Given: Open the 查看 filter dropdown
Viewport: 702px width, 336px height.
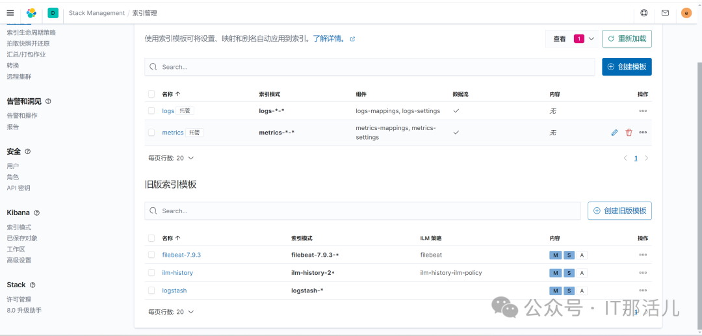Looking at the screenshot, I should [572, 39].
